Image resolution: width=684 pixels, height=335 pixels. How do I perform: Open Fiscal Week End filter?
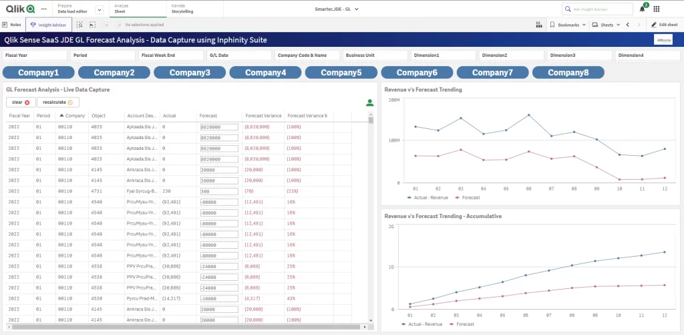171,55
